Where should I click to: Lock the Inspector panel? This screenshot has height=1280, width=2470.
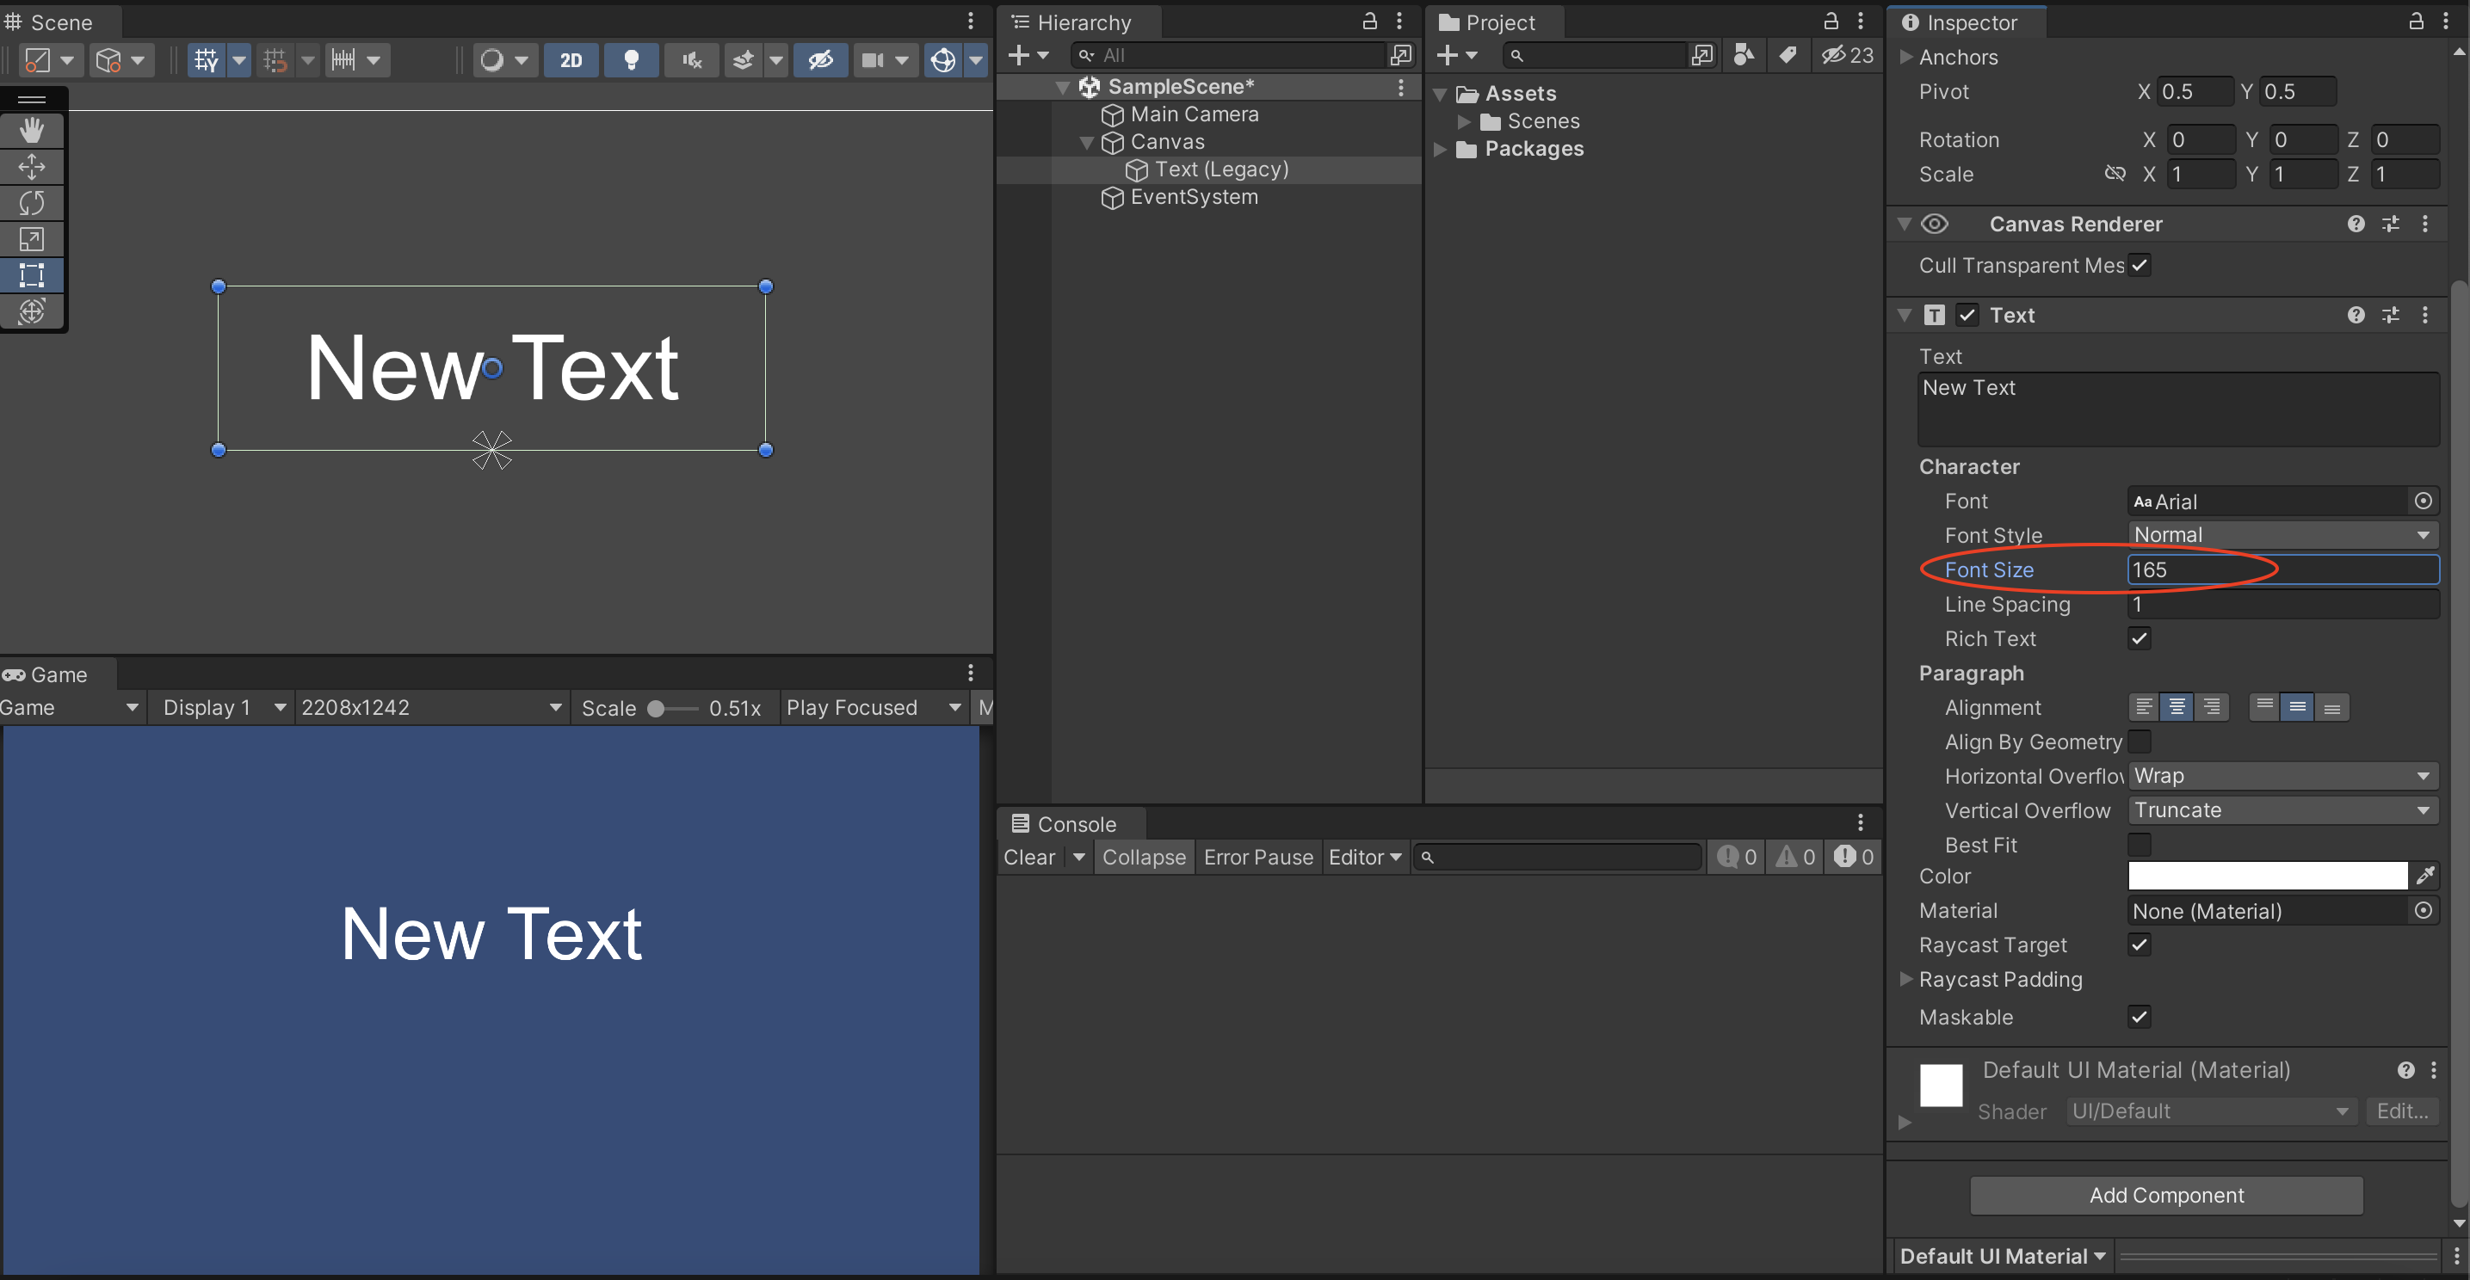pyautogui.click(x=2417, y=22)
